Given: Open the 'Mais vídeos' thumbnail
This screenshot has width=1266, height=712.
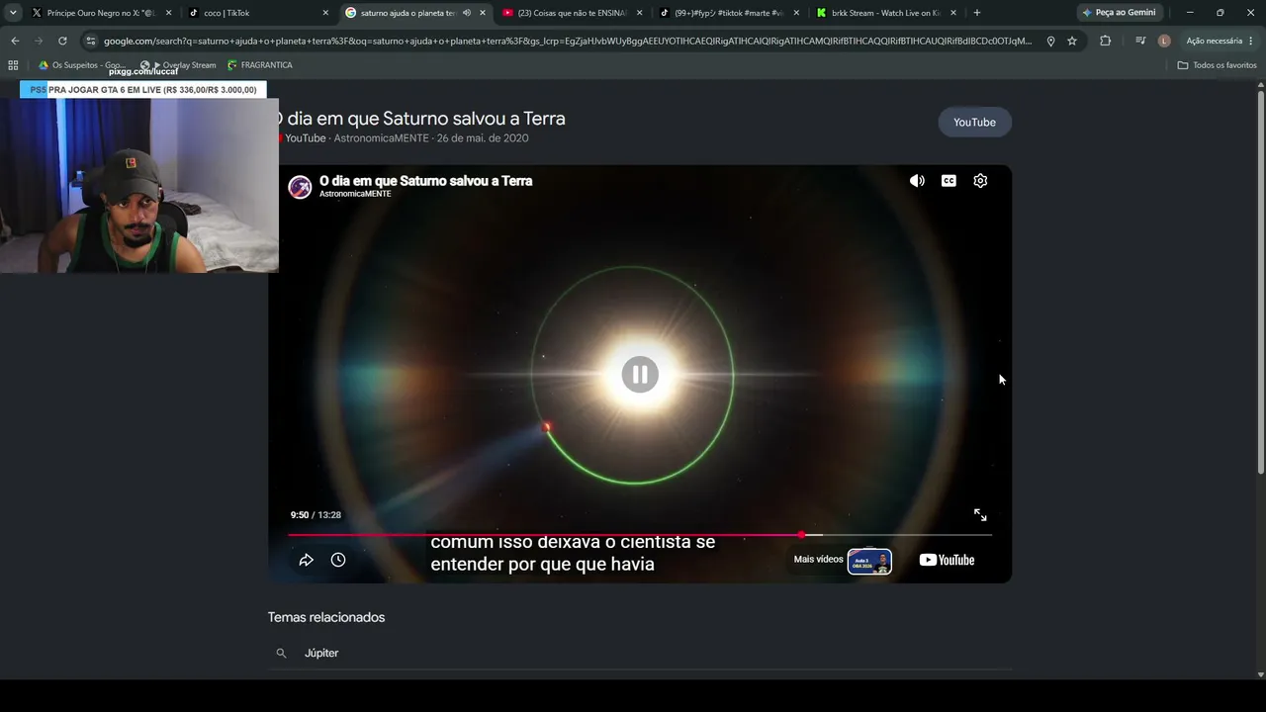Looking at the screenshot, I should (869, 561).
